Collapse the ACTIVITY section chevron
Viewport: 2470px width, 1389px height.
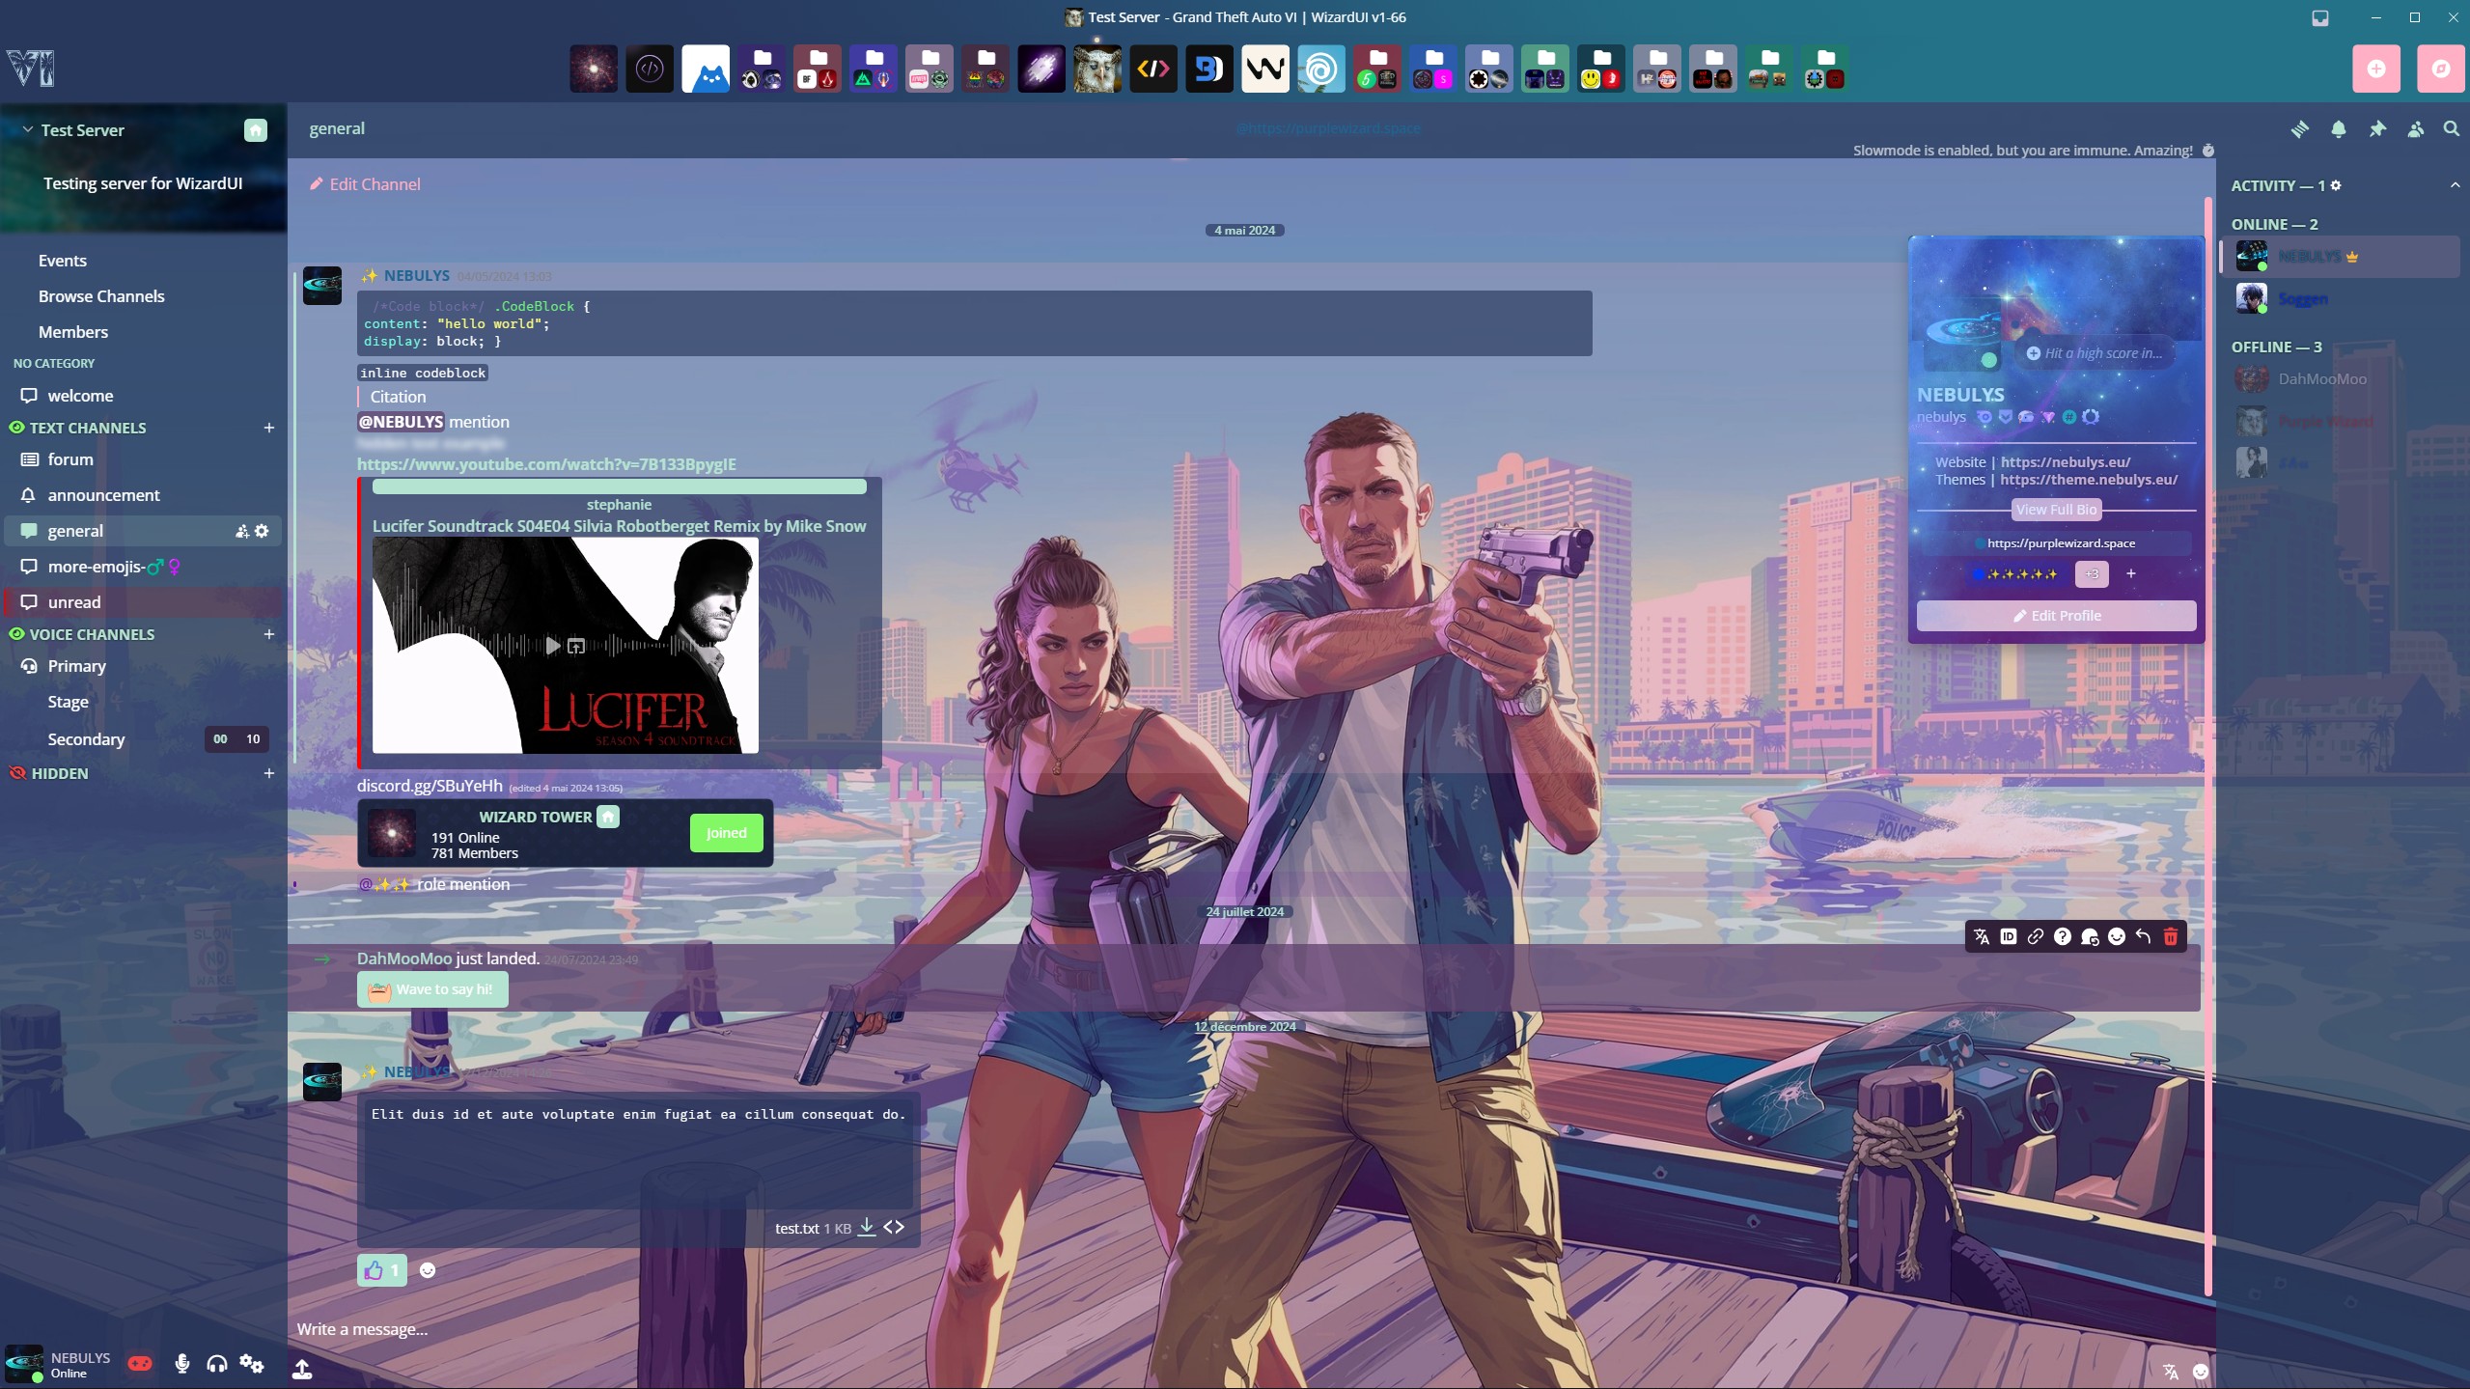click(x=2455, y=185)
